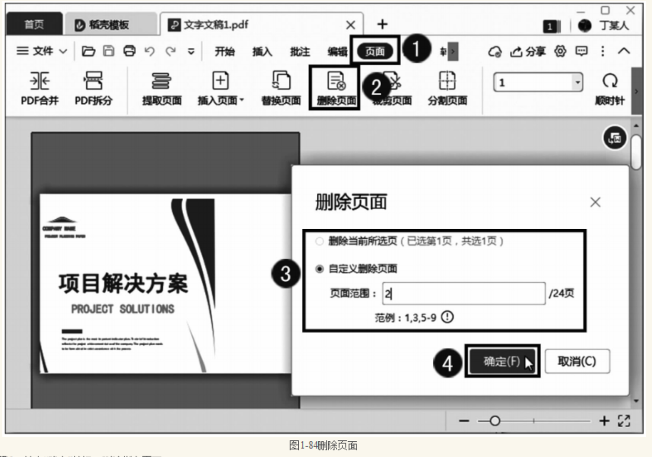Click the zoom in plus icon
This screenshot has width=652, height=457.
(604, 421)
